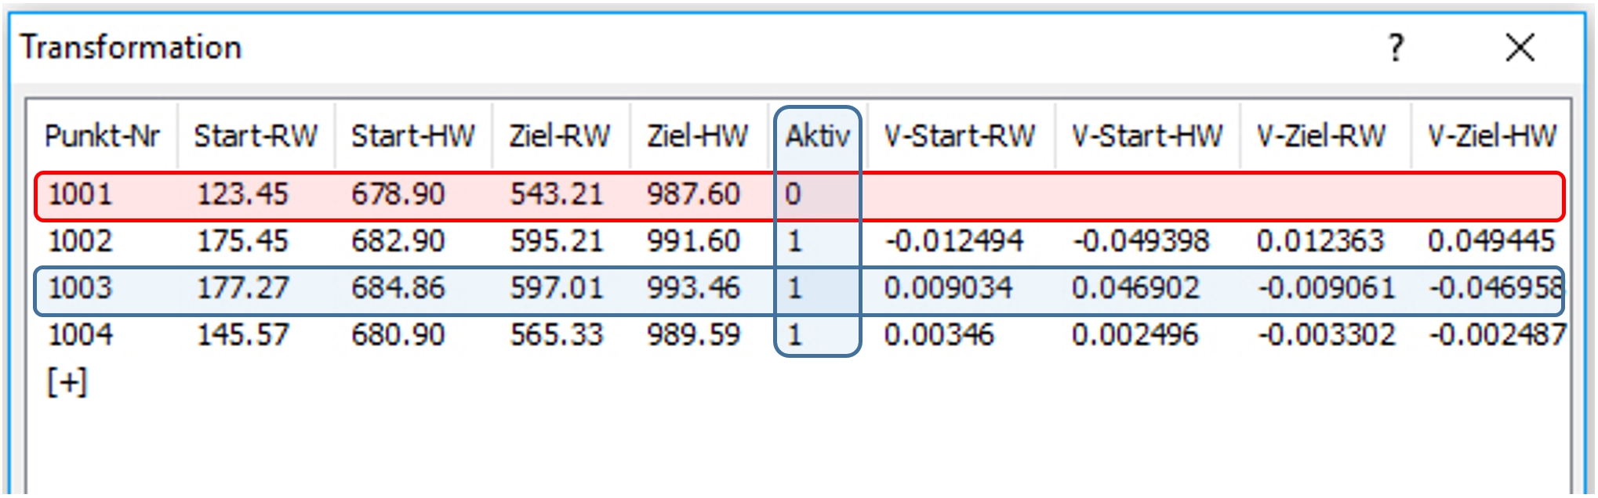
Task: Toggle Aktiv value for point 1002
Action: (794, 240)
